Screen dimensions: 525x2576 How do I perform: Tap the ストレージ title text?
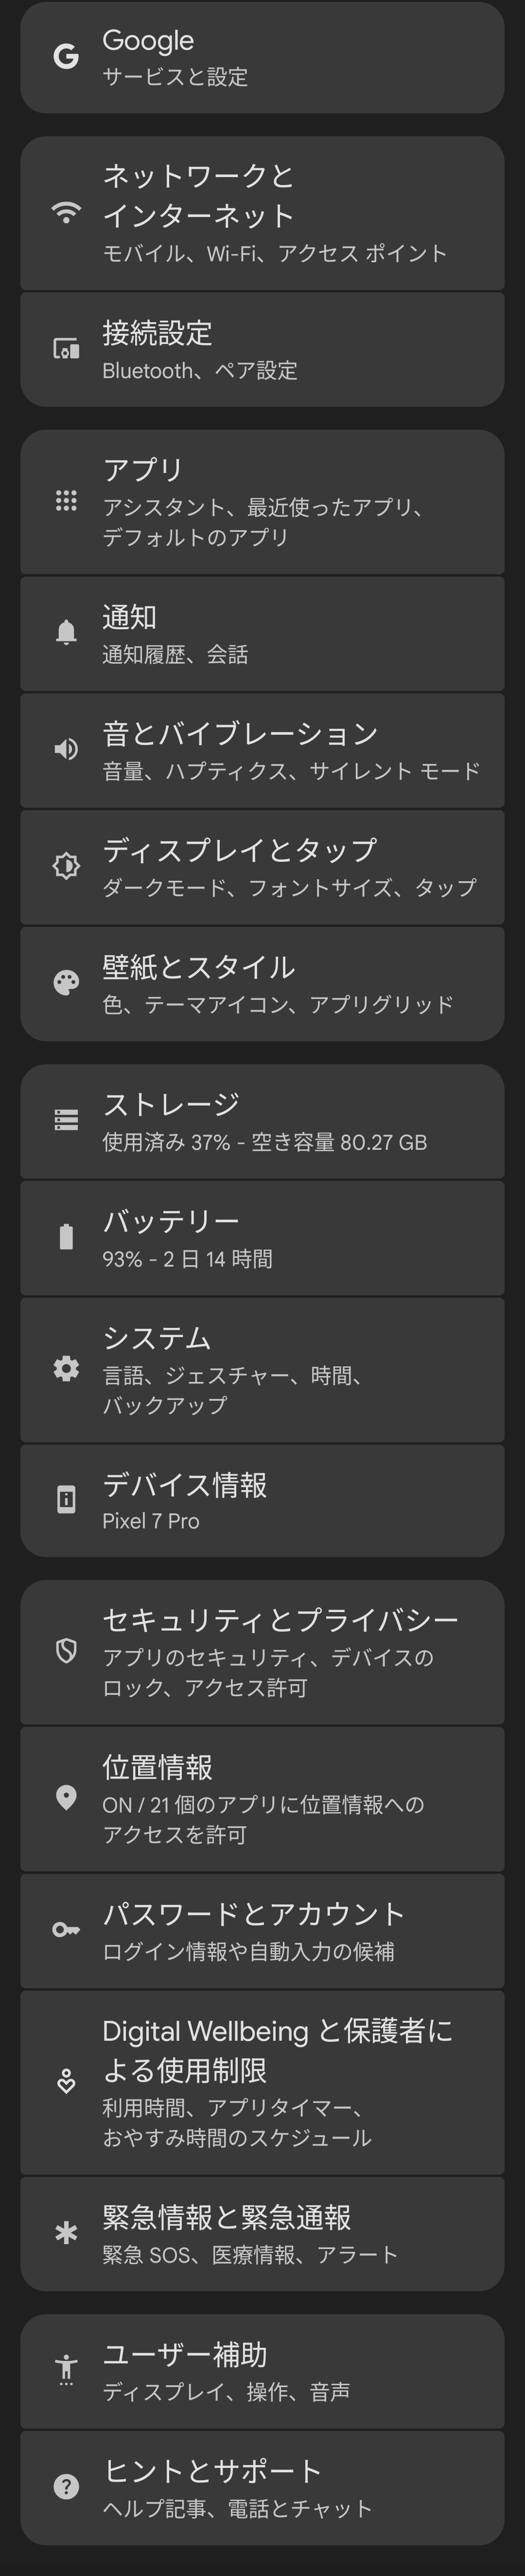[x=172, y=1104]
